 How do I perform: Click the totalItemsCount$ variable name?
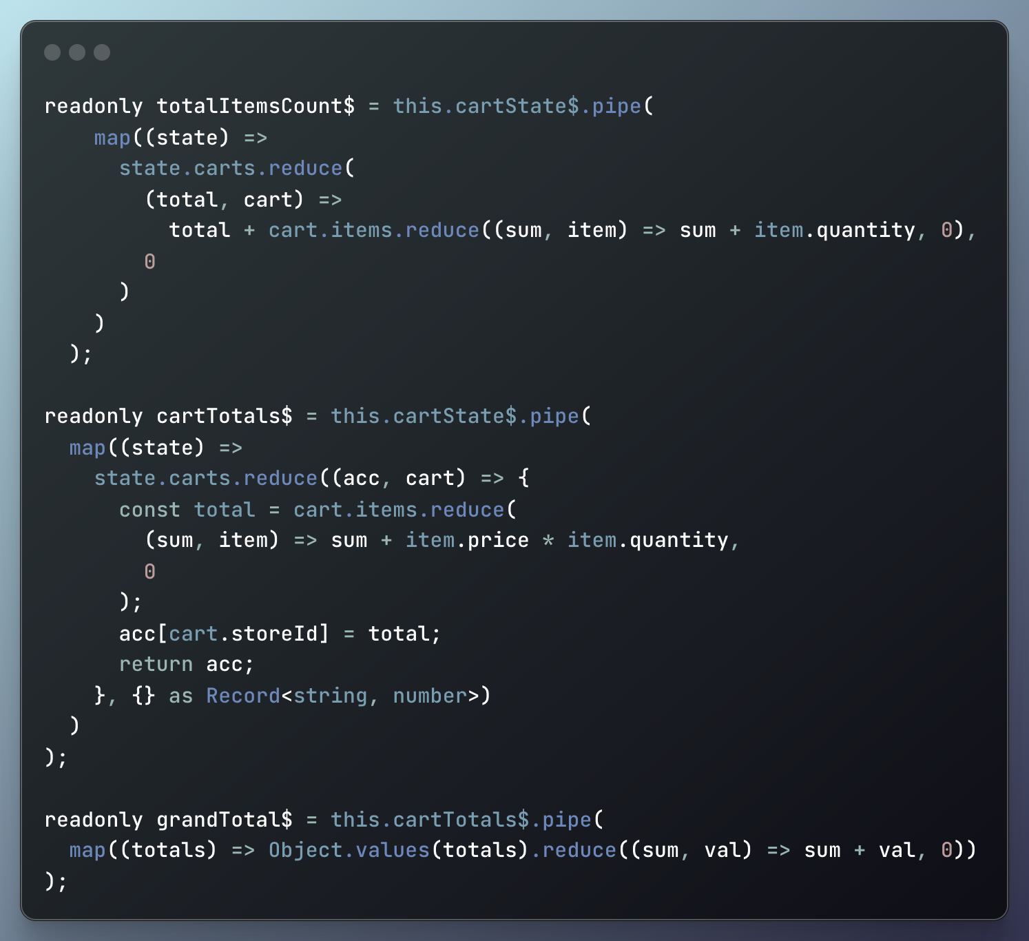point(256,106)
